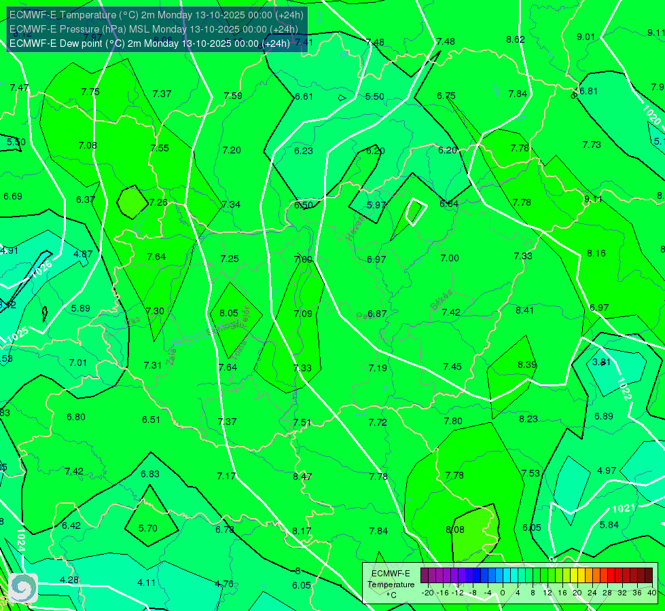Click the swirl logo icon at bottom-left

(x=23, y=588)
